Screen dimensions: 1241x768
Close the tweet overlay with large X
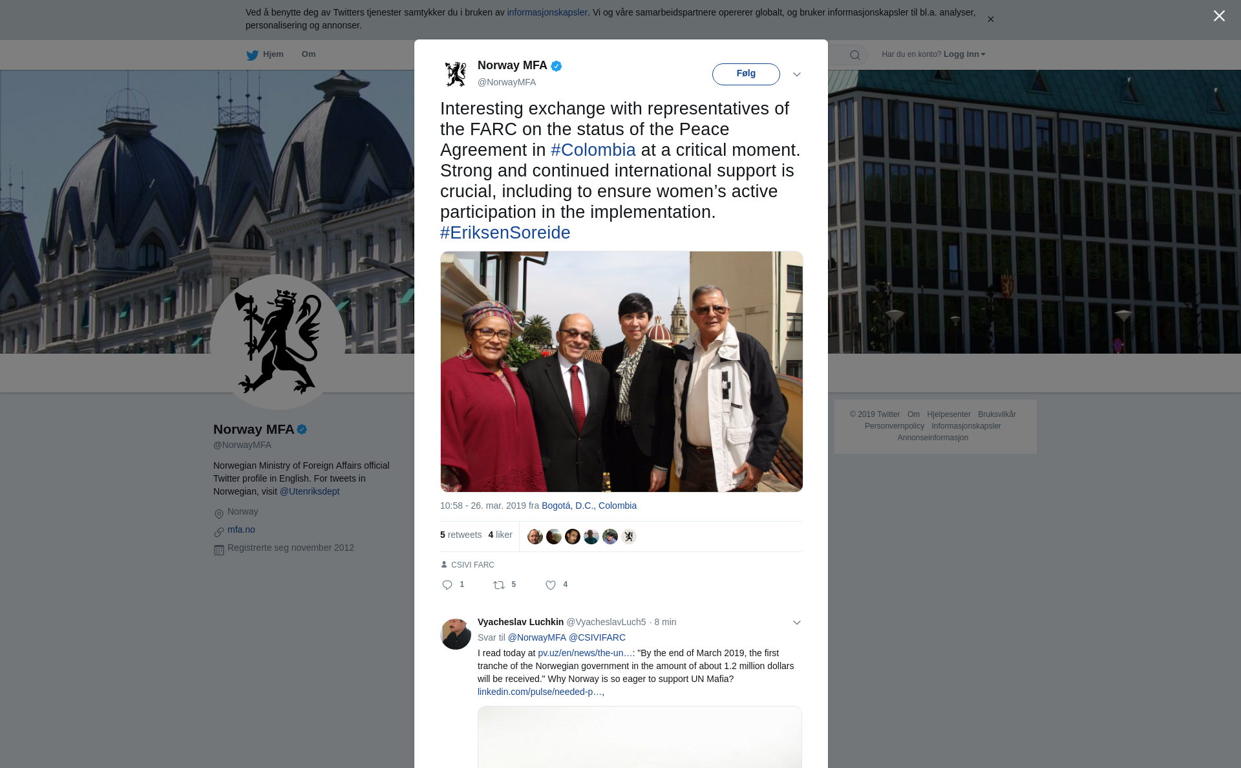(x=1219, y=16)
